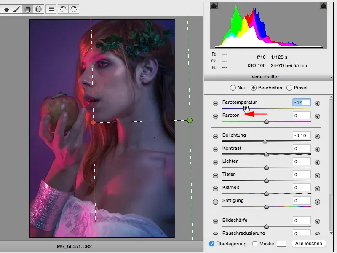Select the Red Eye Removal tool

click(x=6, y=9)
